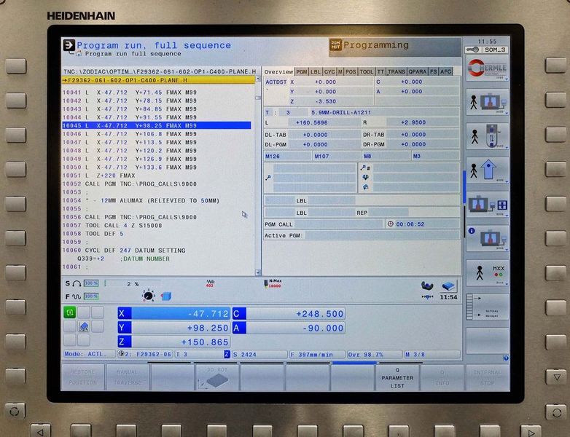Click the override potentiometer knob icon
The image size is (570, 437).
point(148,296)
